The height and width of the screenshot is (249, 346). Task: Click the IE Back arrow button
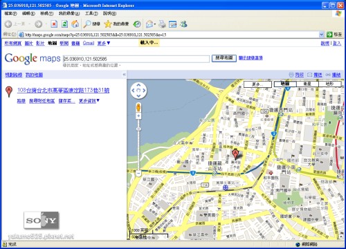pos(8,24)
